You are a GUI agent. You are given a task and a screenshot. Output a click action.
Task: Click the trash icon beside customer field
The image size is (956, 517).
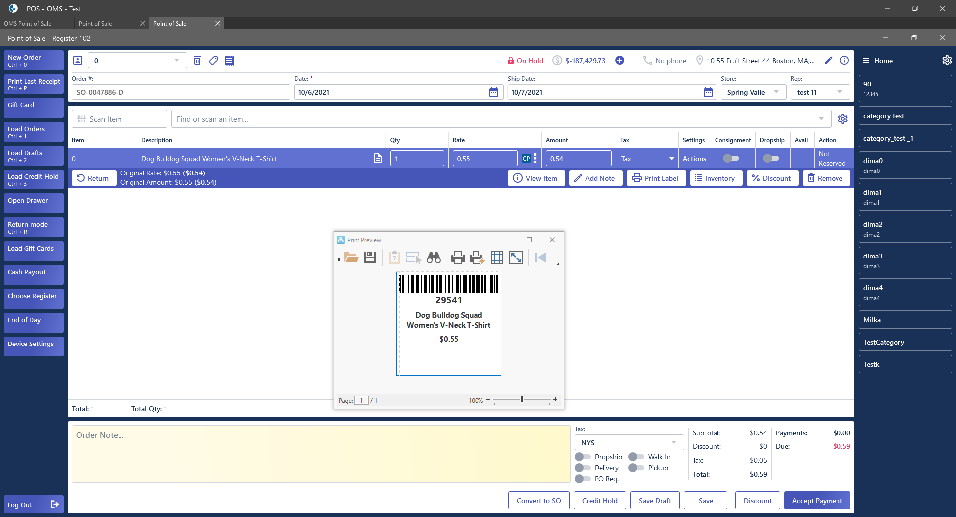tap(197, 61)
